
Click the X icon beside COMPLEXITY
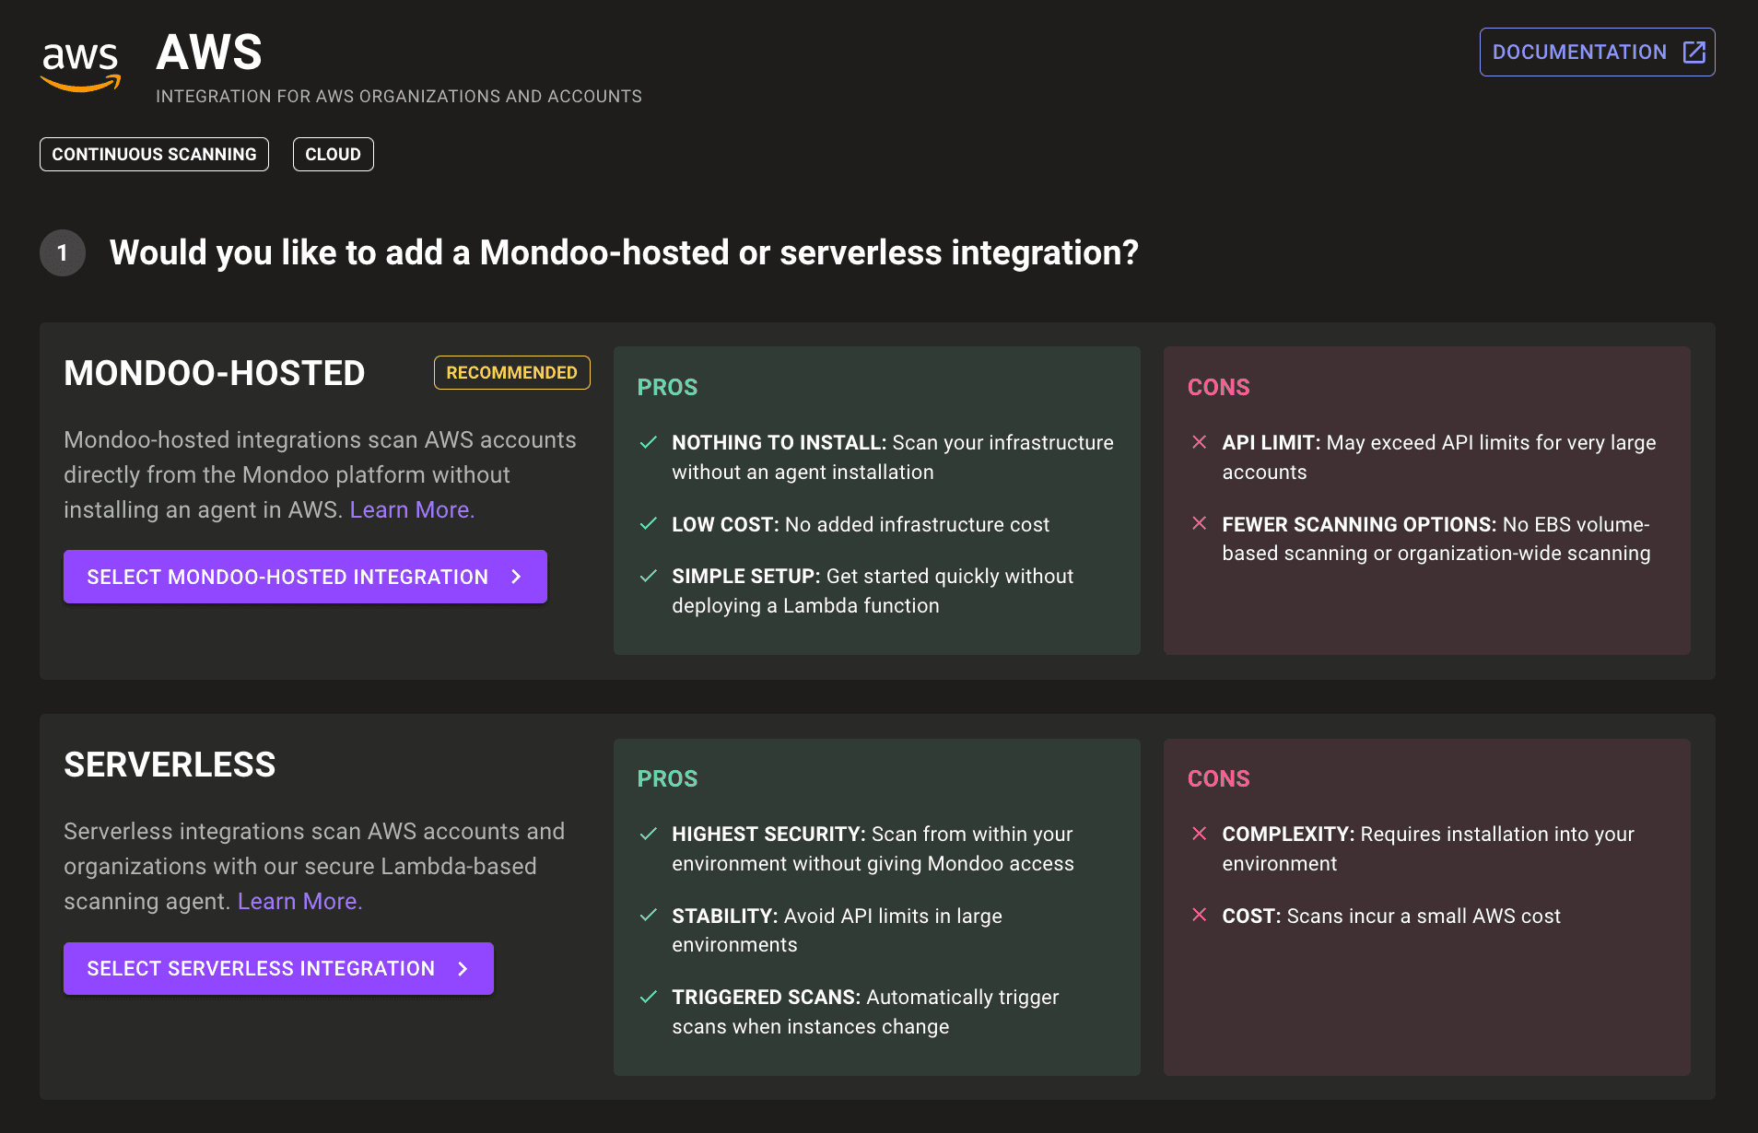point(1200,835)
